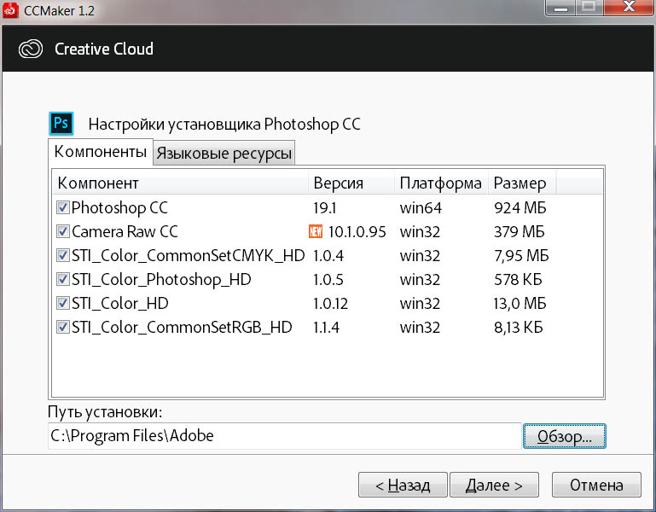Viewport: 656px width, 512px height.
Task: Click version 1.0.12 of STI_Color_HD
Action: (330, 303)
